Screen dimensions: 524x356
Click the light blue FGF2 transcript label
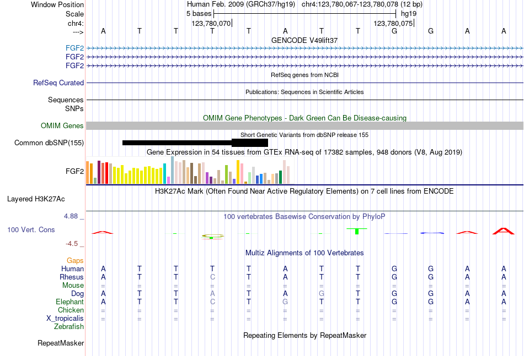click(x=74, y=48)
